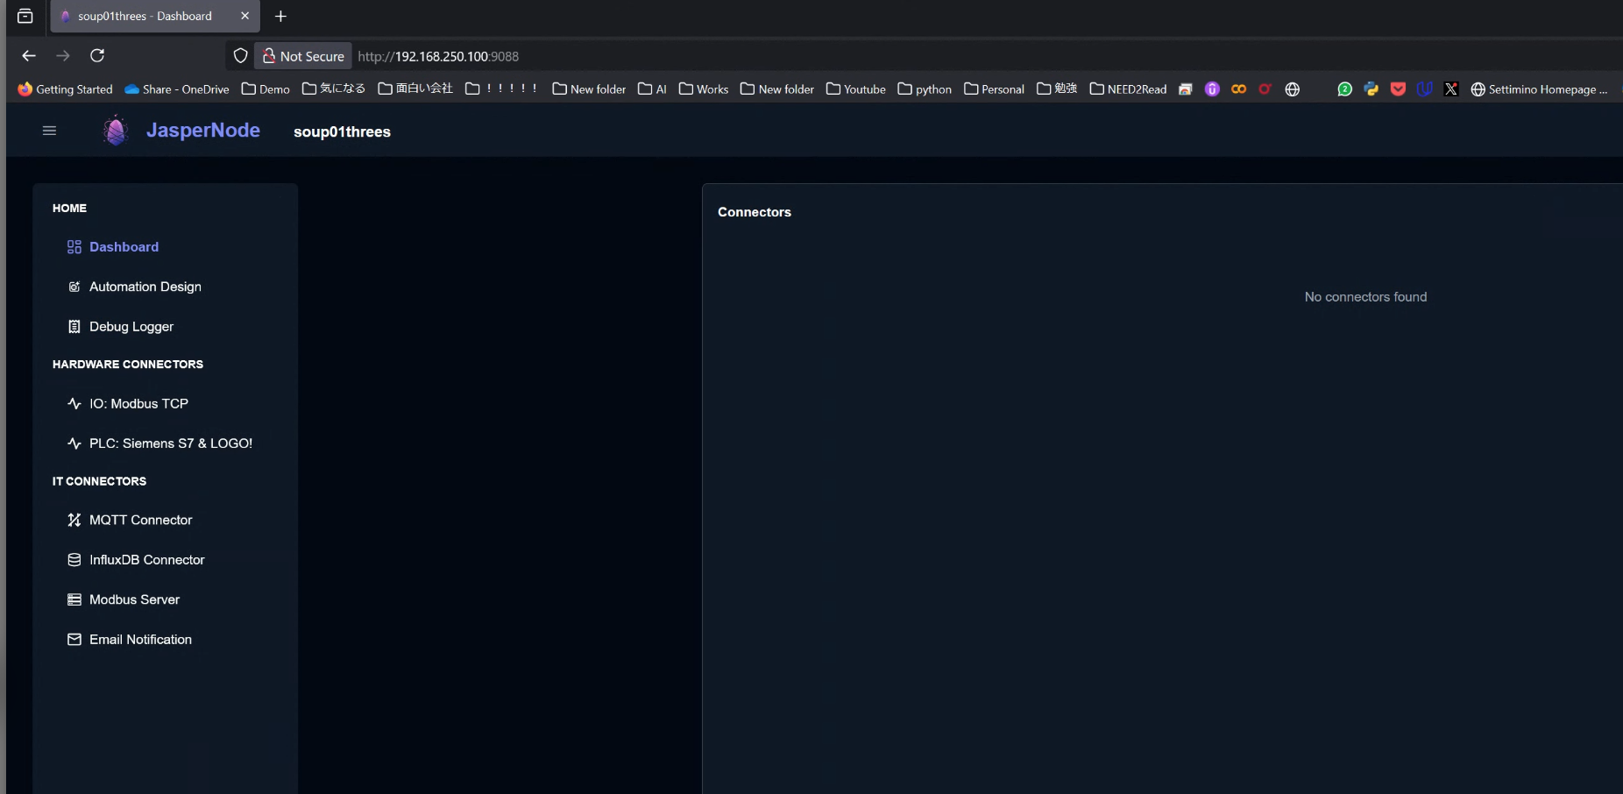The width and height of the screenshot is (1623, 794).
Task: Click the Debug Logger icon
Action: point(74,327)
